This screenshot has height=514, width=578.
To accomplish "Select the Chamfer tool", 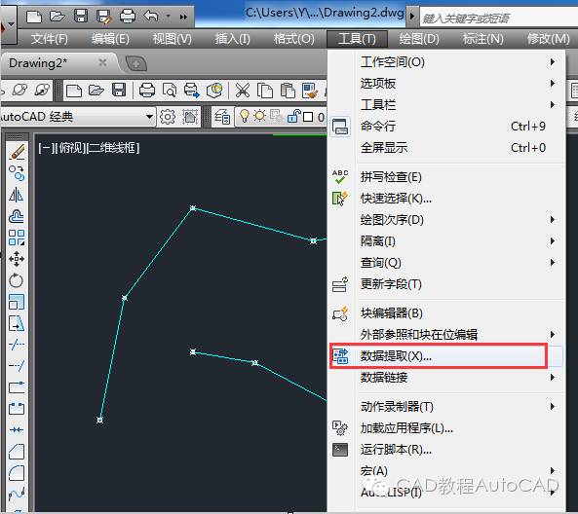I will coord(17,452).
